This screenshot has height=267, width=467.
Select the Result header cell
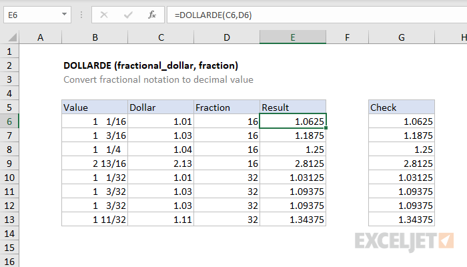293,107
